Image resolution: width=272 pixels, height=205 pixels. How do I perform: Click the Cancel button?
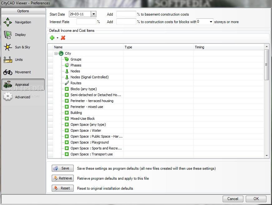click(x=233, y=199)
